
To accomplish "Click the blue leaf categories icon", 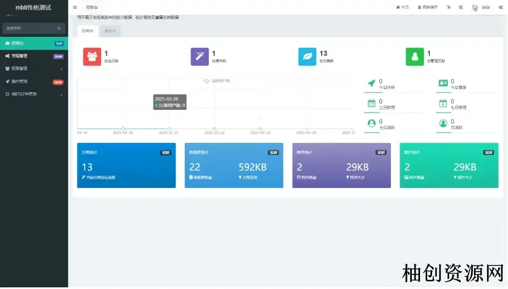I will coord(307,57).
